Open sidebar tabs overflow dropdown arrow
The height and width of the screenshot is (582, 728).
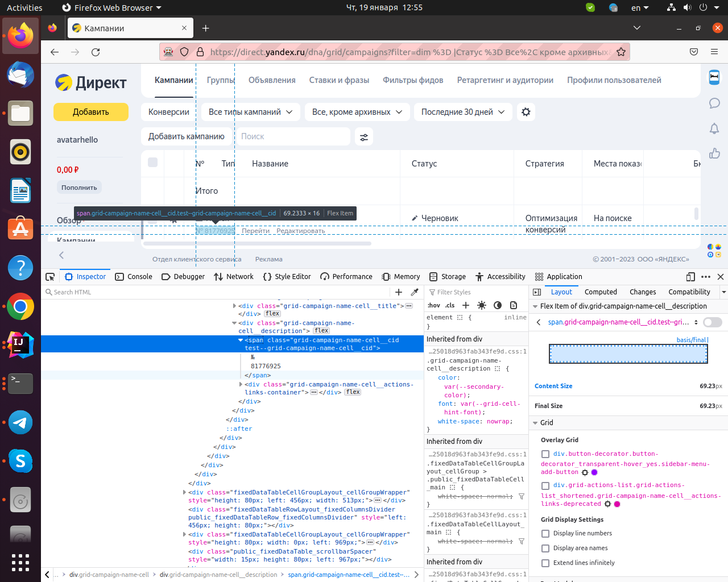click(723, 292)
